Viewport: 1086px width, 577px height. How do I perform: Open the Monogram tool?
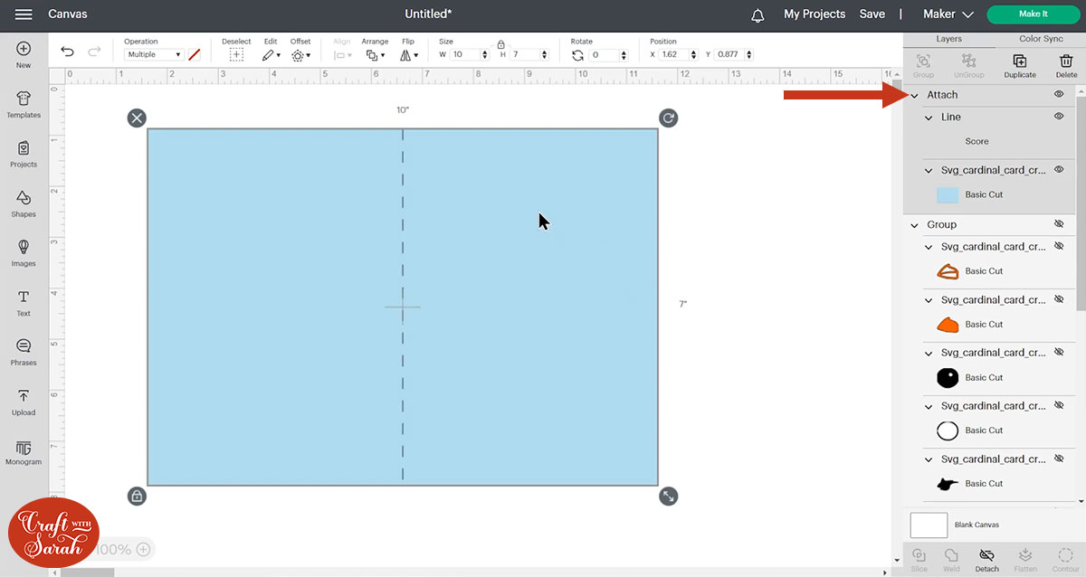pyautogui.click(x=24, y=451)
